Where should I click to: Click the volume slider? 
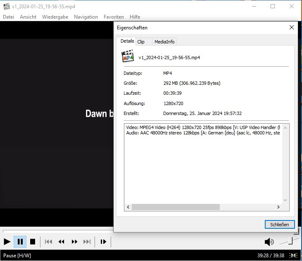tap(288, 241)
